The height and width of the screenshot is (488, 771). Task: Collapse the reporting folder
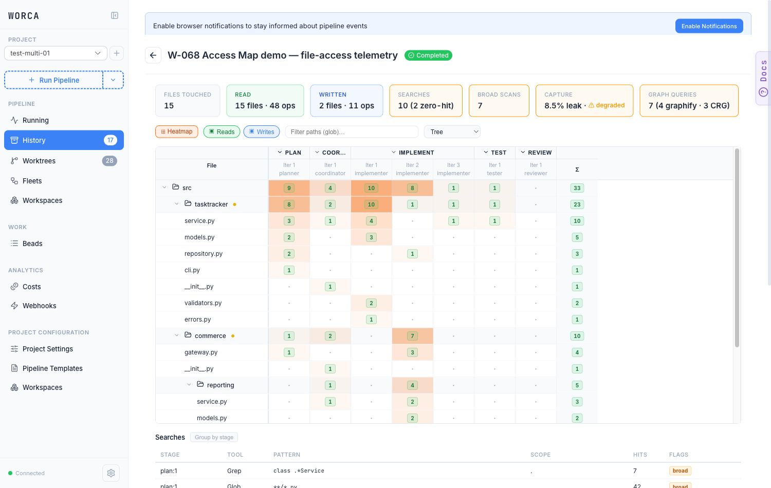[189, 385]
